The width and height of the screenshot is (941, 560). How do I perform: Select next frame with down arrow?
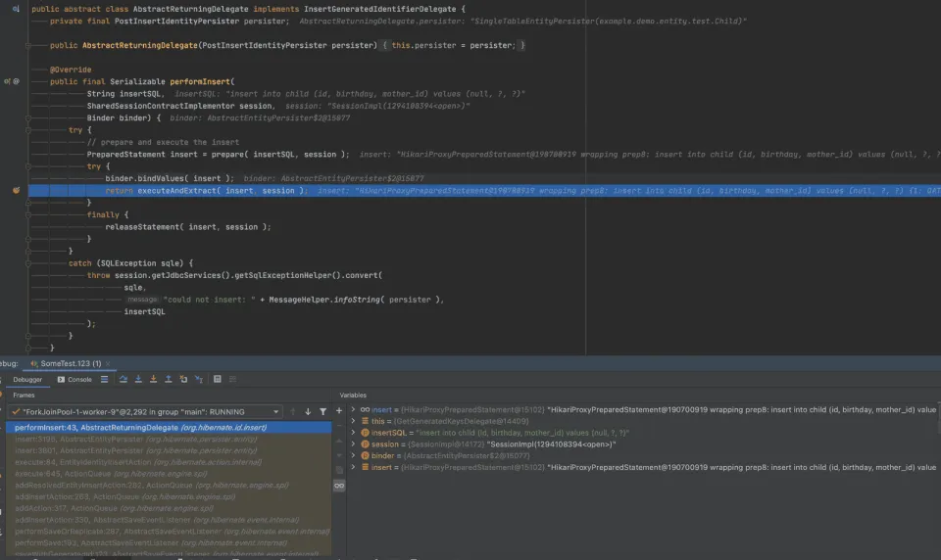(308, 411)
